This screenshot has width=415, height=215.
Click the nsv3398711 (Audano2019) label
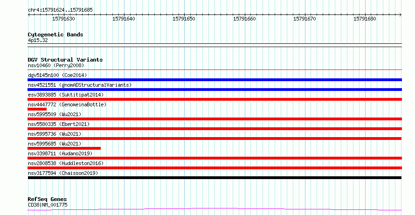60,153
